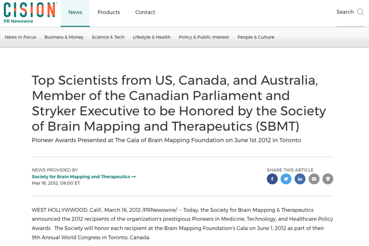Open People & Culture category

click(256, 37)
